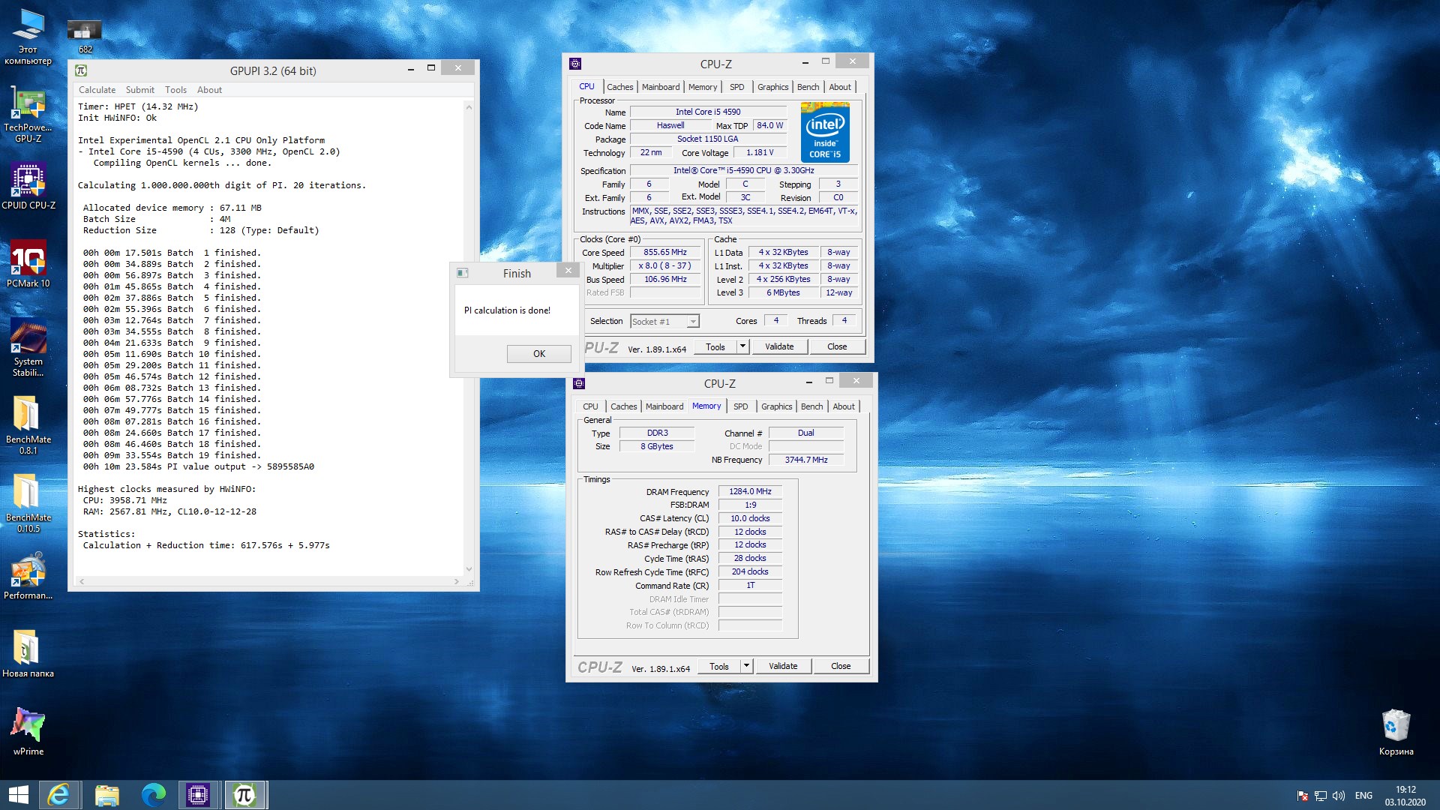Open File Explorer from the taskbar
This screenshot has height=810, width=1440.
click(106, 795)
